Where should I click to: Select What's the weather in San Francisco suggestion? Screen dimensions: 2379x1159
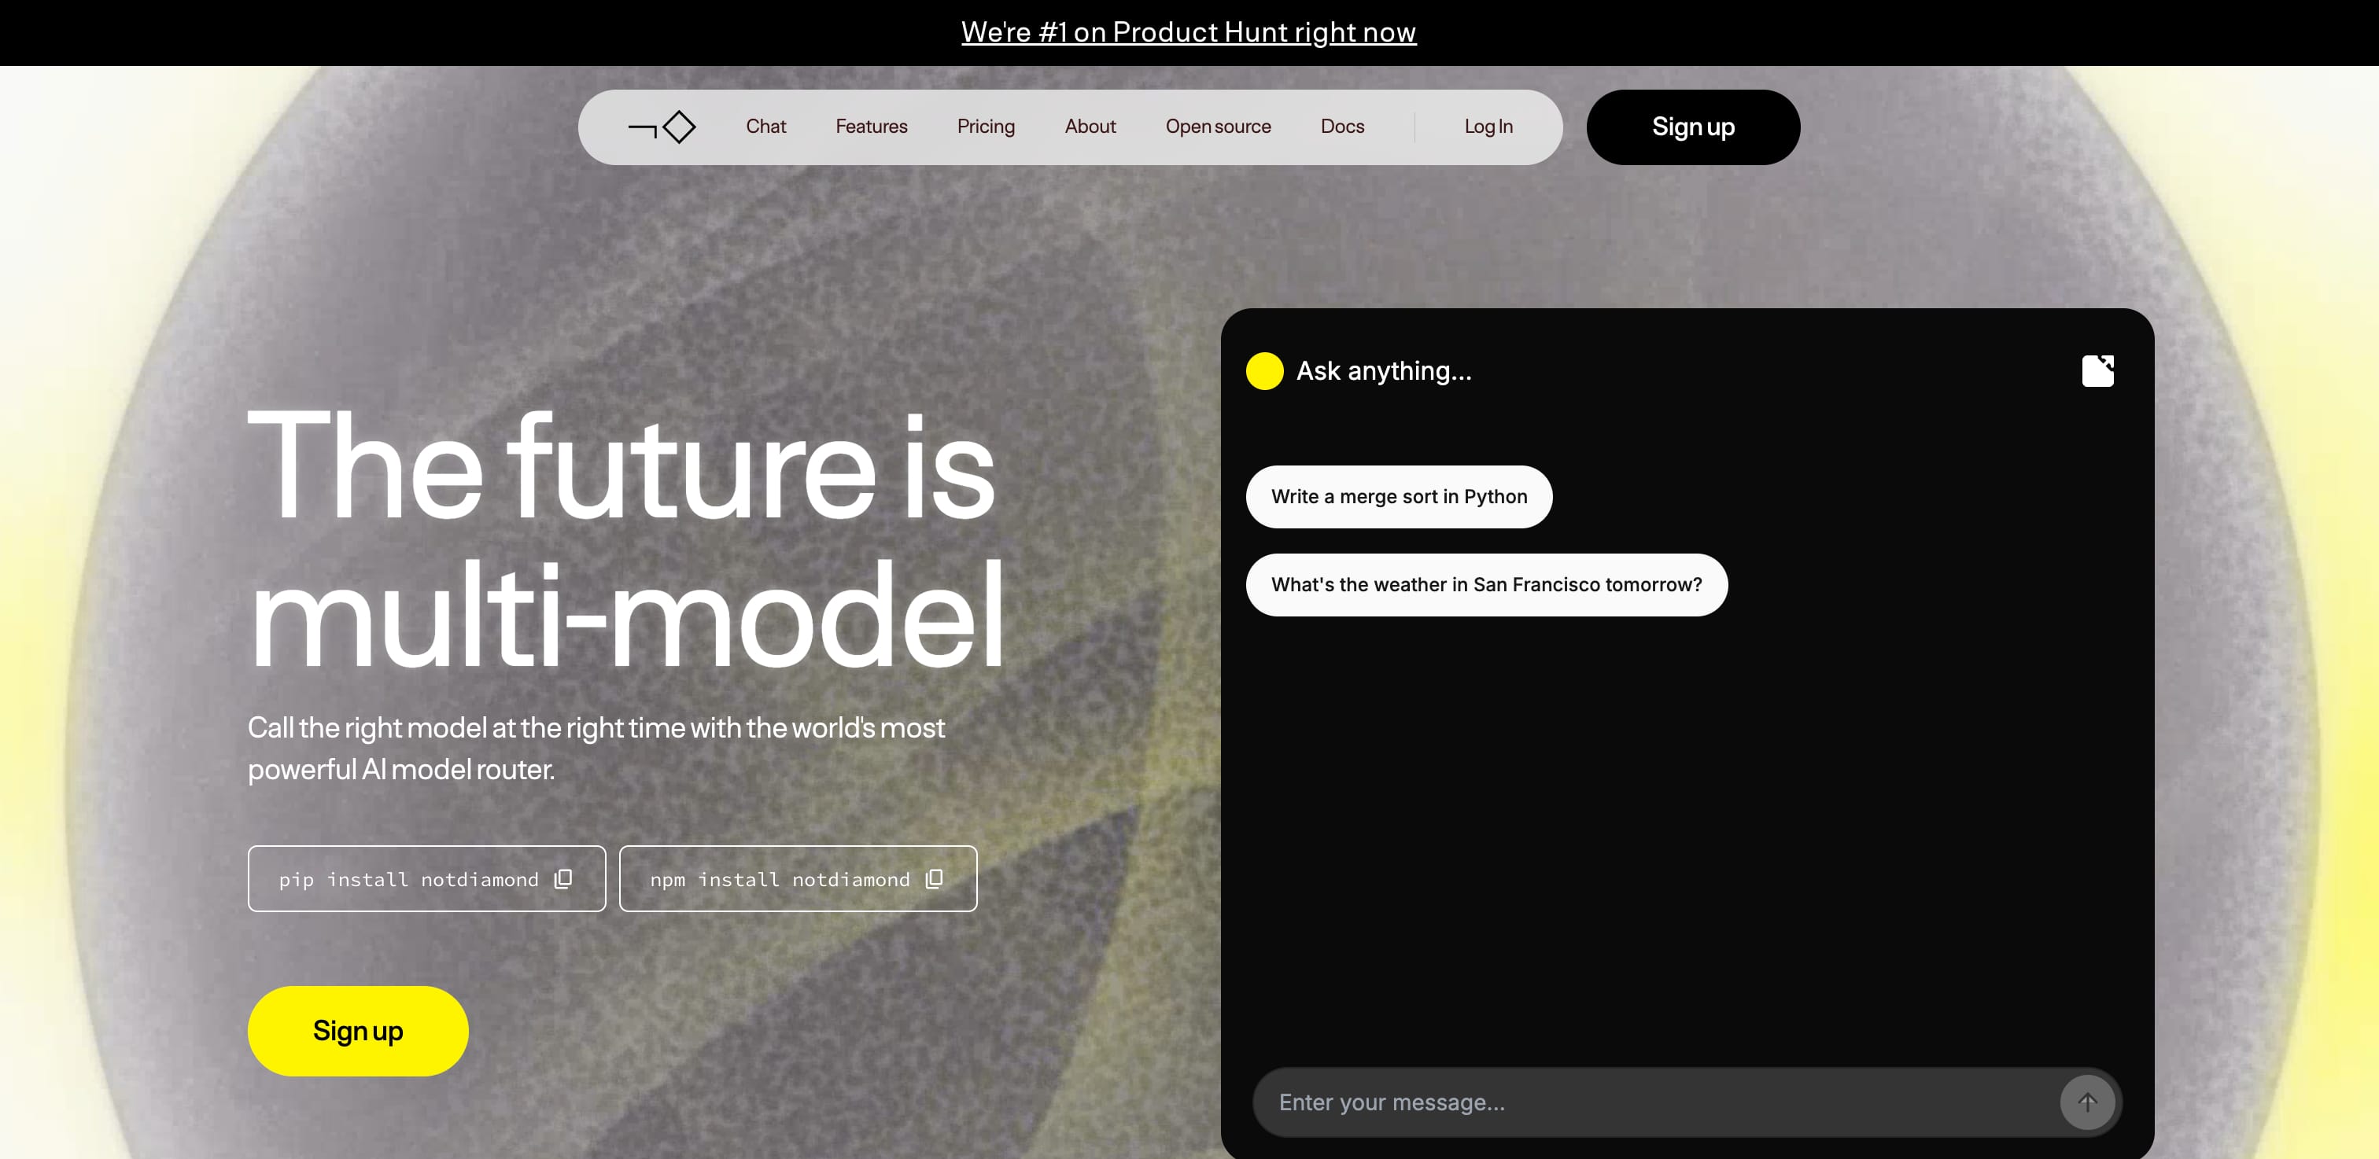1485,584
